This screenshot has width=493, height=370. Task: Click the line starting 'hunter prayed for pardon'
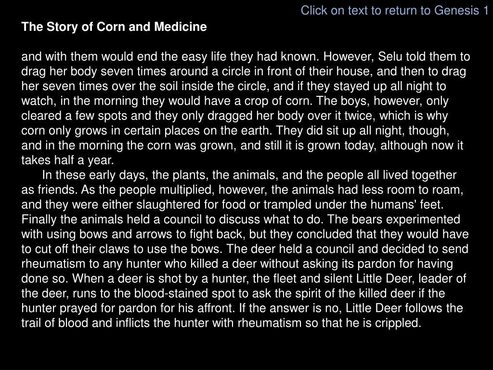(x=242, y=308)
